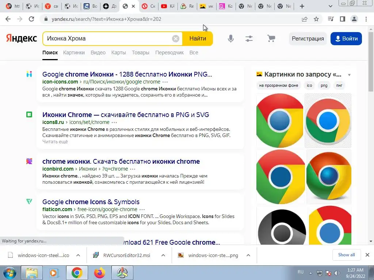This screenshot has height=280, width=374.
Task: Open 'Иконки Chrome — скачивайте бесплатно' result
Action: (126, 115)
